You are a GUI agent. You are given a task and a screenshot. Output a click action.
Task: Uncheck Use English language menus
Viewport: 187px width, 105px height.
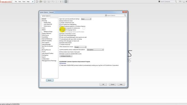pyautogui.click(x=60, y=30)
